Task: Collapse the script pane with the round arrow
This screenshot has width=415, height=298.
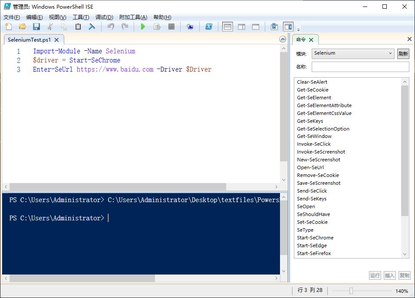Action: (283, 39)
